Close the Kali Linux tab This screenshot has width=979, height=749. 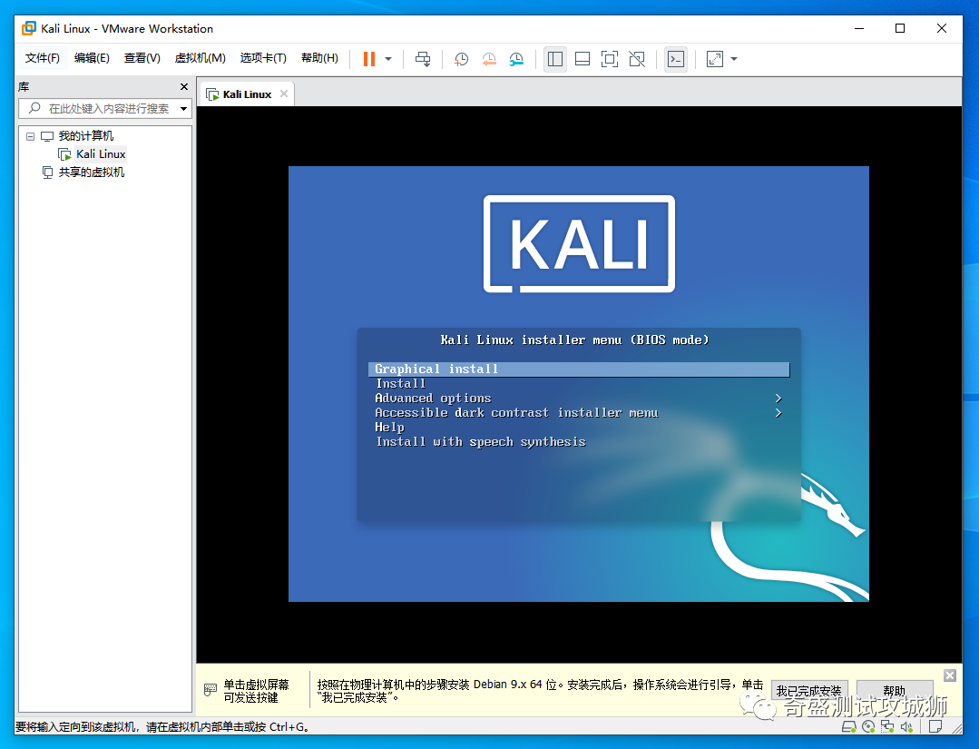click(x=284, y=94)
